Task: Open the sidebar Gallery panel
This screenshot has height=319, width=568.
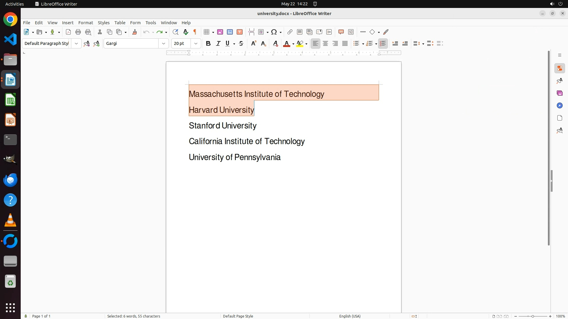Action: pyautogui.click(x=559, y=93)
